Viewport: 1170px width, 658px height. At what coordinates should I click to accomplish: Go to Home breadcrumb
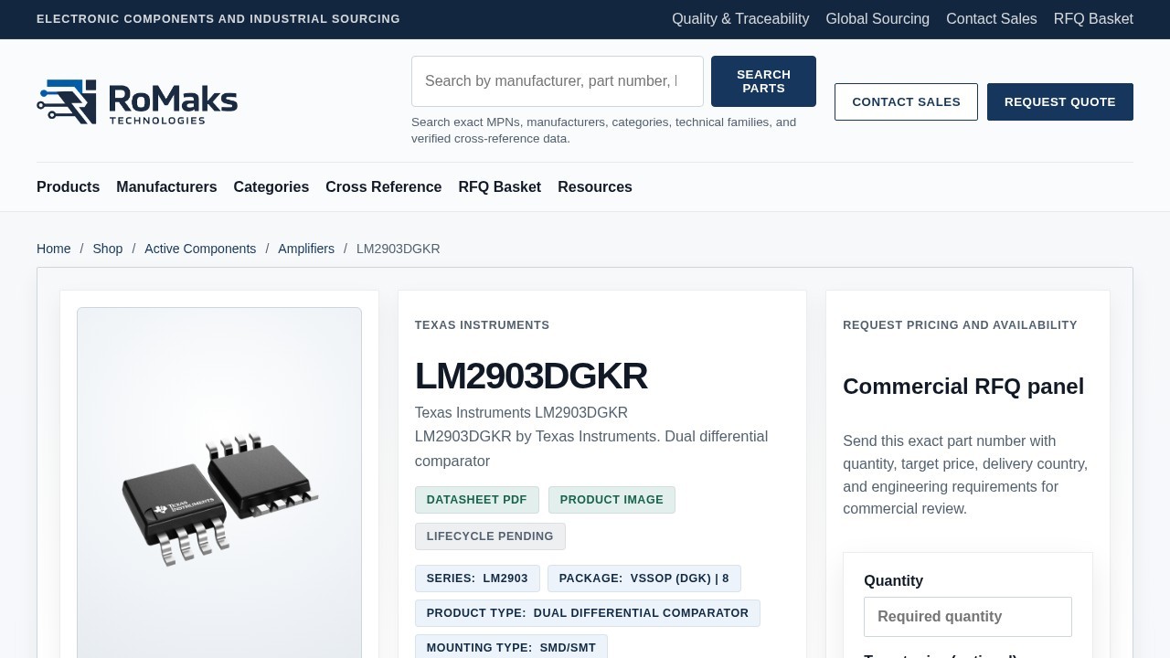[x=53, y=249]
